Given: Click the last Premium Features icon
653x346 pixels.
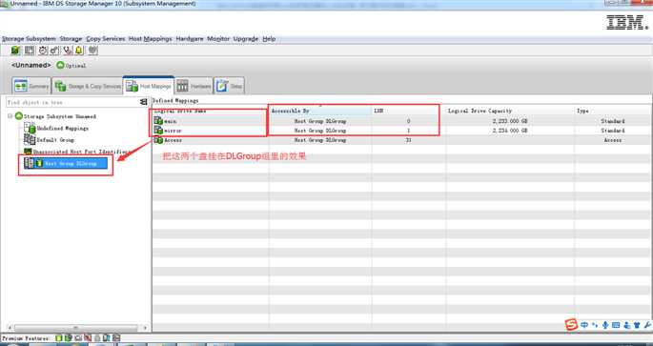Looking at the screenshot, I should tap(116, 338).
